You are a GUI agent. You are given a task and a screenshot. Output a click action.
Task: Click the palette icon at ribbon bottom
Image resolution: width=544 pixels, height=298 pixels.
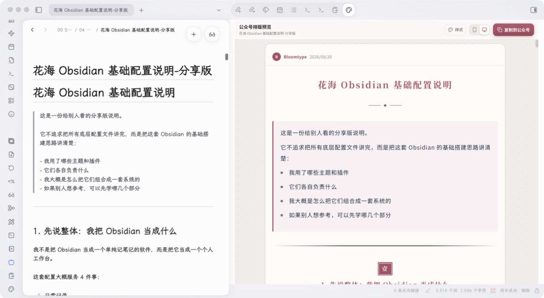(x=11, y=289)
